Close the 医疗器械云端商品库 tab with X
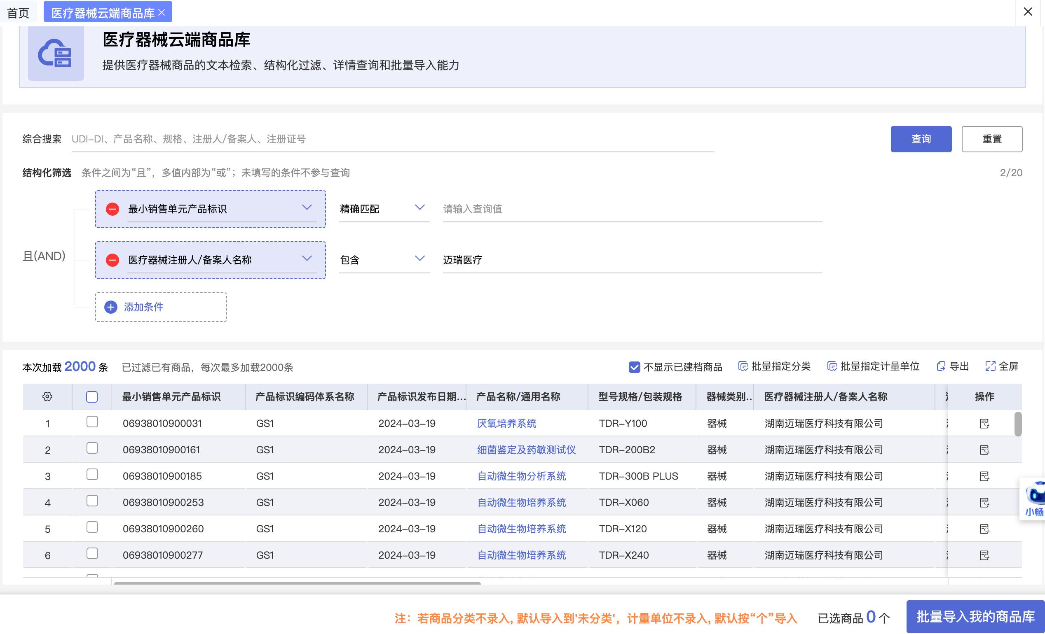Screen dimensions: 1045x634 162,13
